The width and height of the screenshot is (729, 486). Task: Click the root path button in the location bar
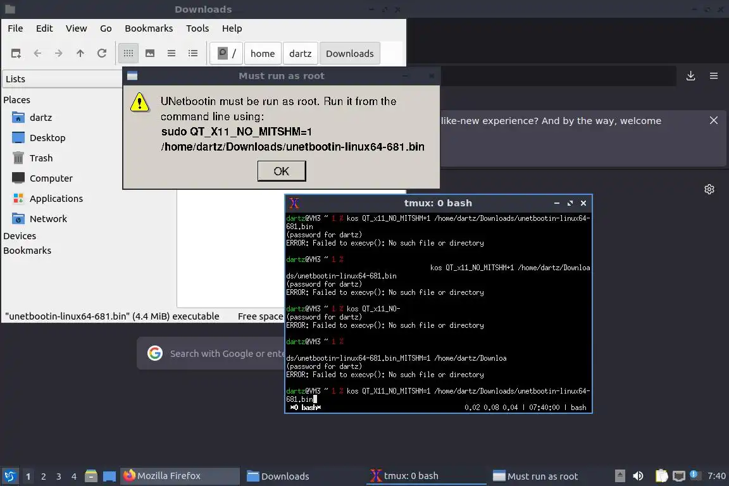click(227, 54)
